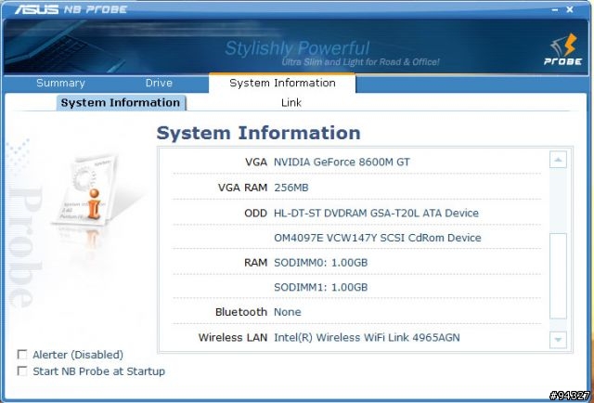Select the top System Information tab
Image resolution: width=594 pixels, height=403 pixels.
[x=282, y=83]
